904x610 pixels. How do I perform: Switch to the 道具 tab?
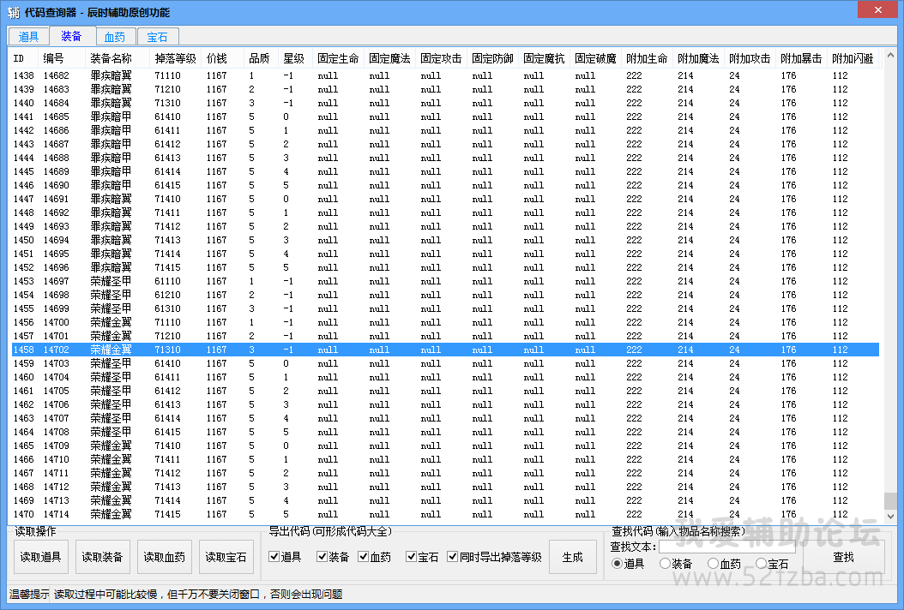click(x=28, y=37)
